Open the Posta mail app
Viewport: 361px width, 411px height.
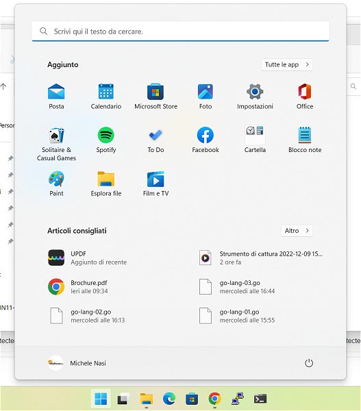[x=56, y=96]
